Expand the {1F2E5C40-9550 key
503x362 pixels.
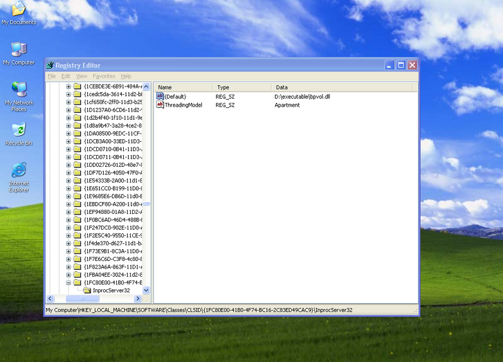(x=69, y=235)
